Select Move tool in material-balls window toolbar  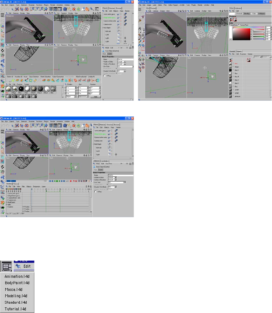pos(17,9)
